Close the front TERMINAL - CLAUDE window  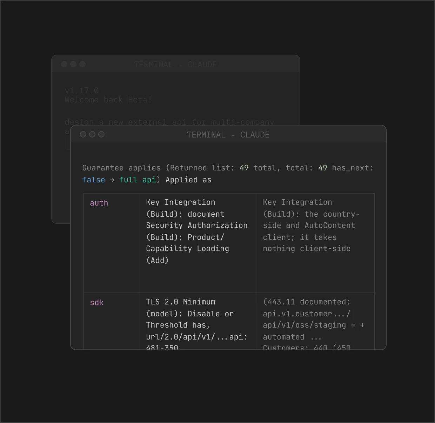tap(83, 134)
